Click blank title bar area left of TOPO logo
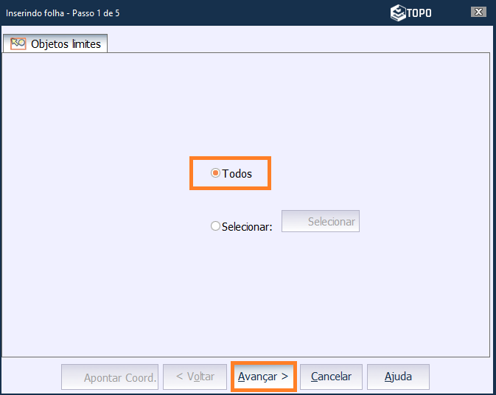 click(x=258, y=13)
